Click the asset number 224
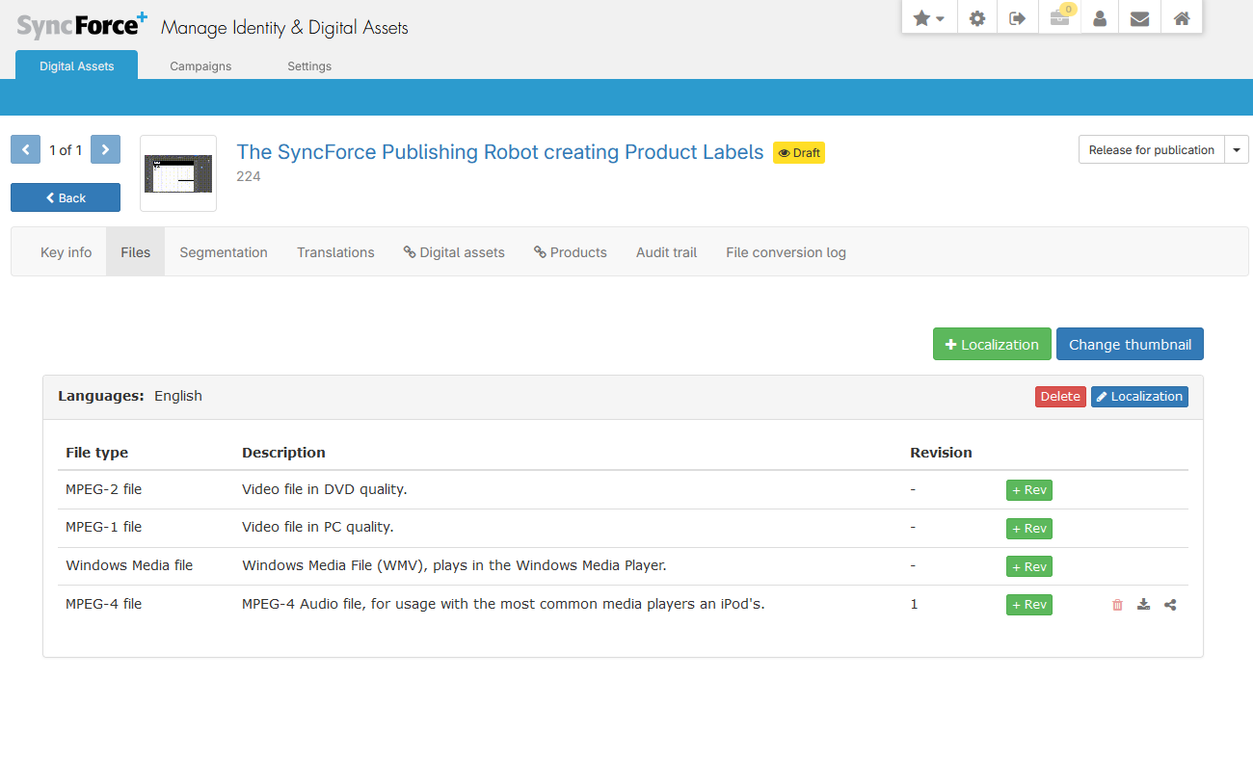Screen dimensions: 1253x783 pos(249,176)
